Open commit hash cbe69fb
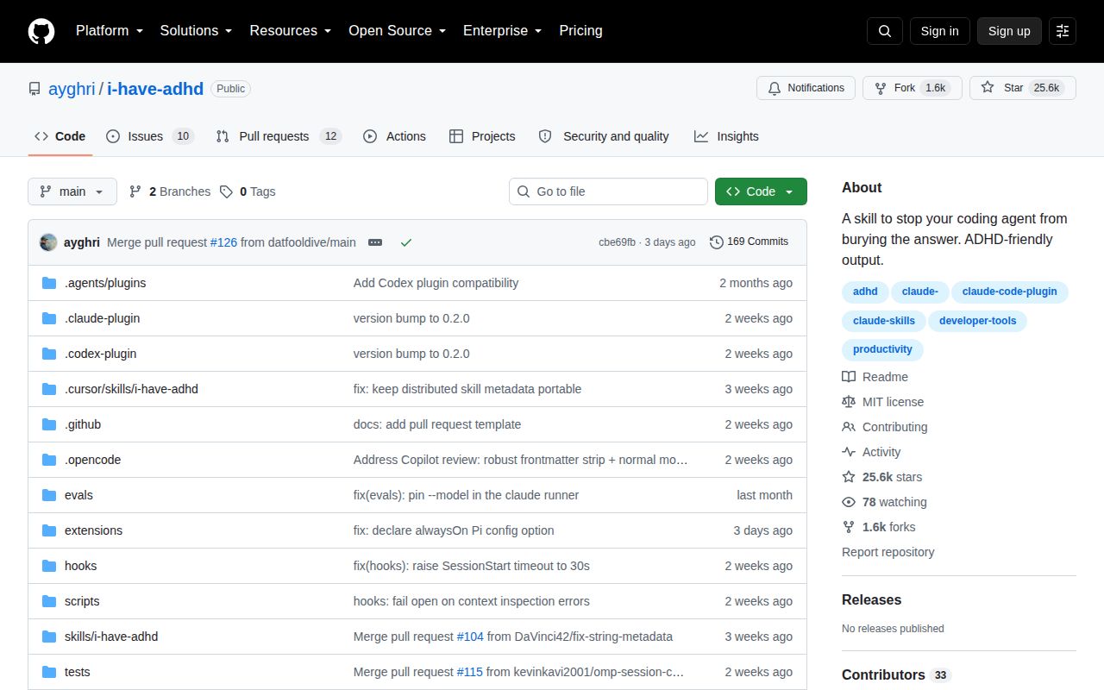Viewport: 1104px width, 690px height. [x=618, y=242]
